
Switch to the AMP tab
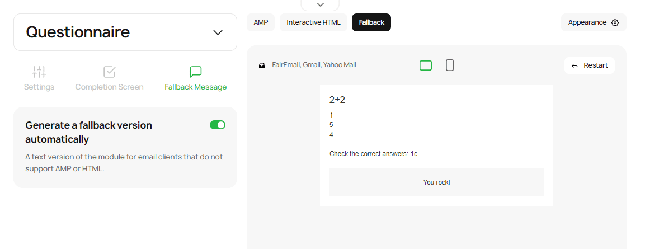click(261, 22)
